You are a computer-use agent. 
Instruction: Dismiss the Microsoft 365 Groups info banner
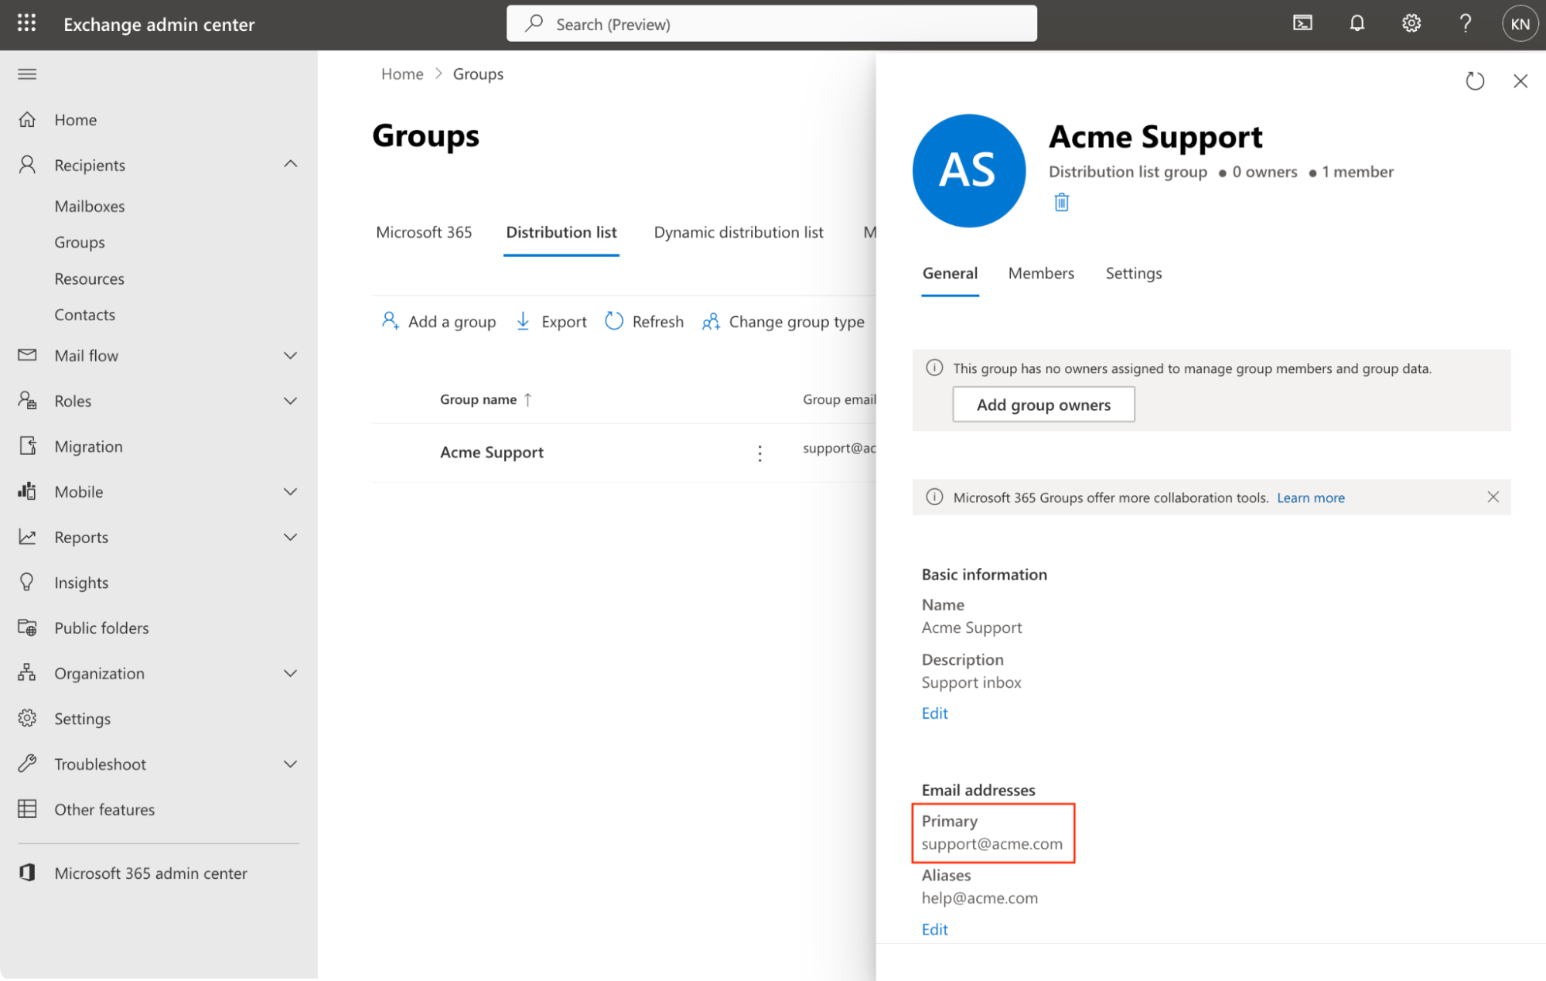coord(1493,497)
